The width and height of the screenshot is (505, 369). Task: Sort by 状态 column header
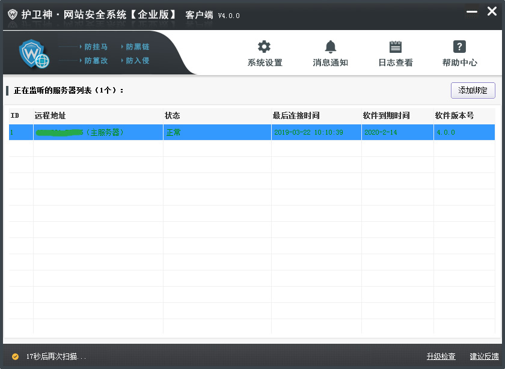click(x=217, y=115)
